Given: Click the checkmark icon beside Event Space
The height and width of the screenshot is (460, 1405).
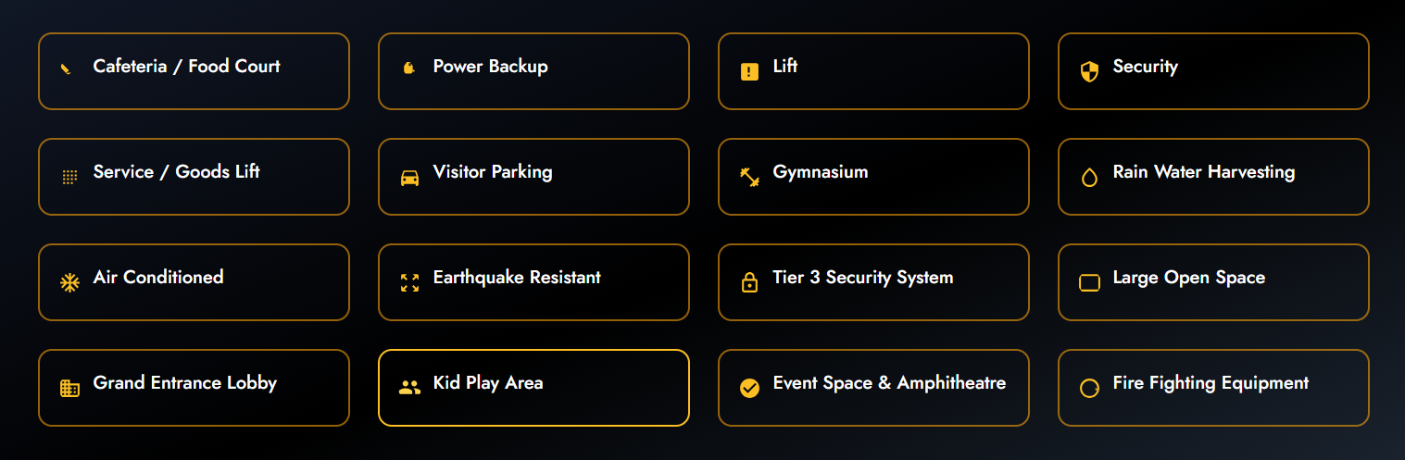Looking at the screenshot, I should 749,388.
